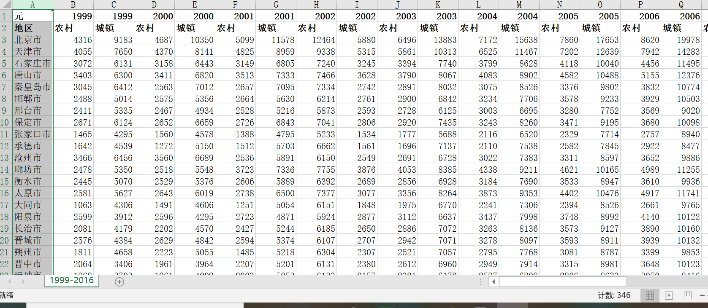The image size is (708, 308).
Task: Select column A header
Action: tap(33, 5)
